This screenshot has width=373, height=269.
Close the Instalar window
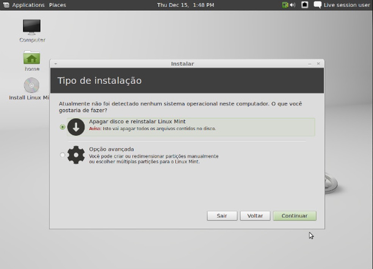click(x=318, y=64)
